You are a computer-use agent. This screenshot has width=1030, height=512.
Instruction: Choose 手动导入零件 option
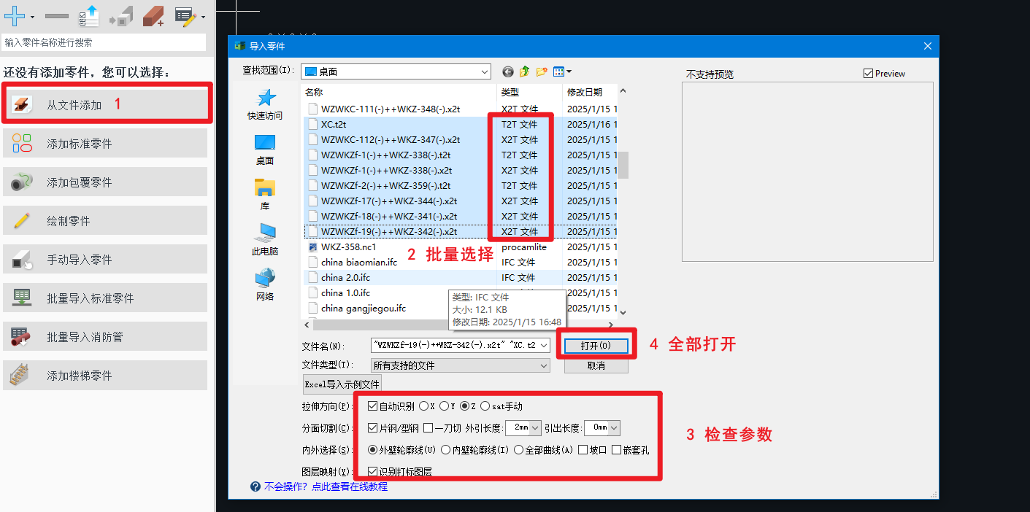point(105,260)
